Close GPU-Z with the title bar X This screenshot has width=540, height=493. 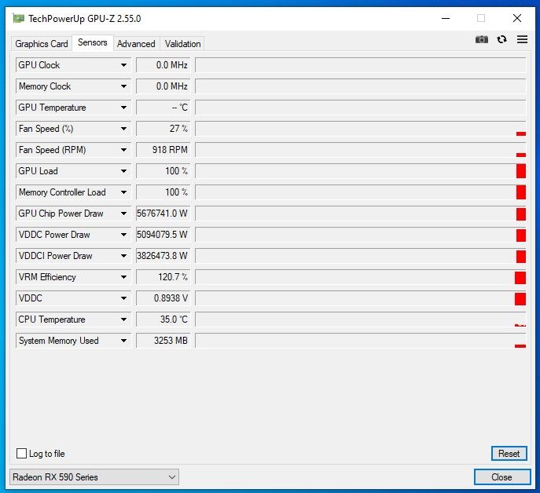pos(517,18)
